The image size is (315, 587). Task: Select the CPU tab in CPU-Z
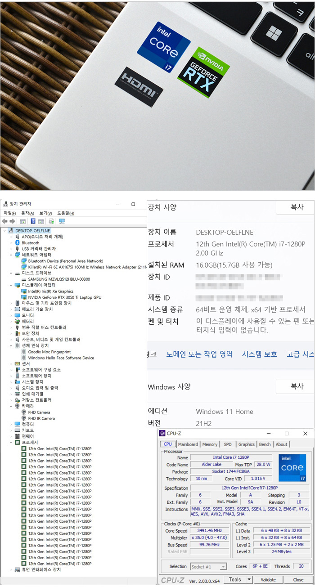(168, 444)
